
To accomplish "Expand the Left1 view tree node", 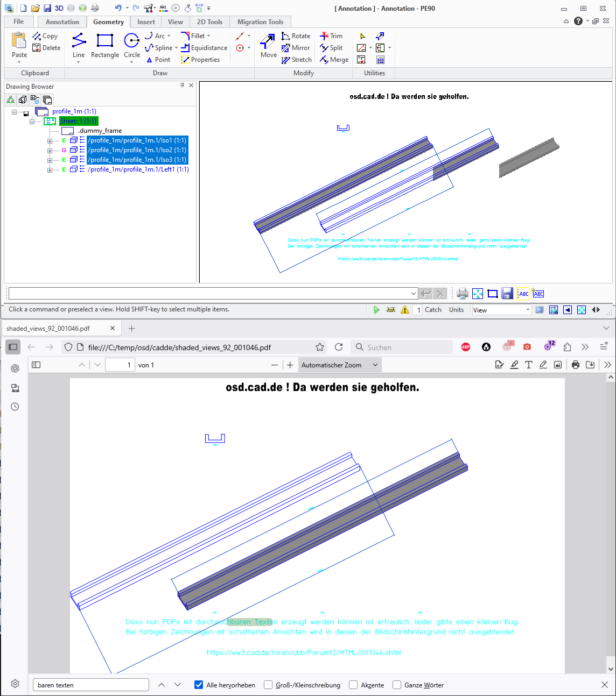I will 50,170.
